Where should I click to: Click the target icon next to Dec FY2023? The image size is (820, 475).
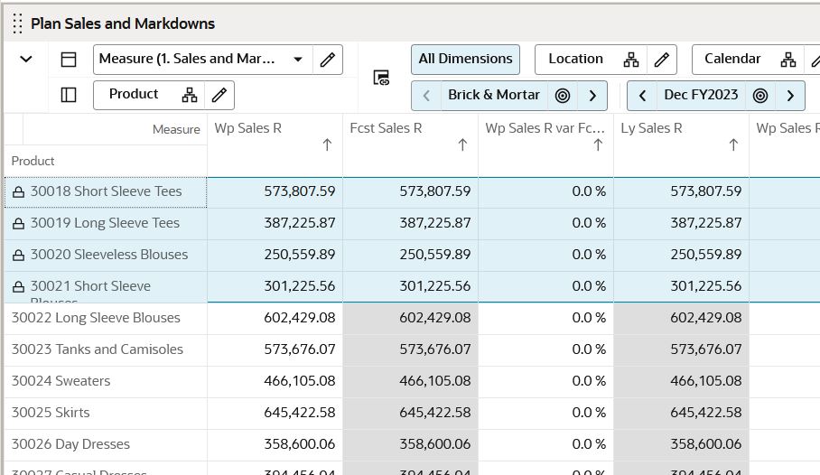pyautogui.click(x=760, y=96)
